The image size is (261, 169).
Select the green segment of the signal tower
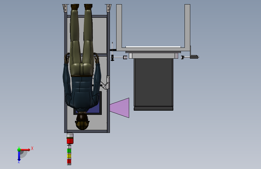[x=69, y=151]
